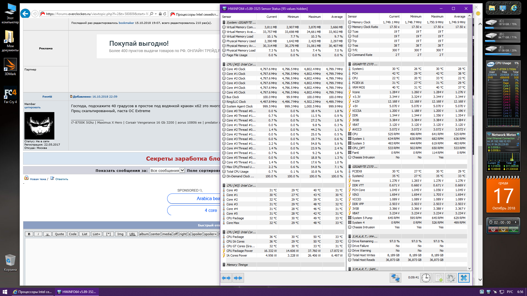Open the HWiNFO network remote monitoring icon
This screenshot has height=296, width=527.
click(395, 278)
